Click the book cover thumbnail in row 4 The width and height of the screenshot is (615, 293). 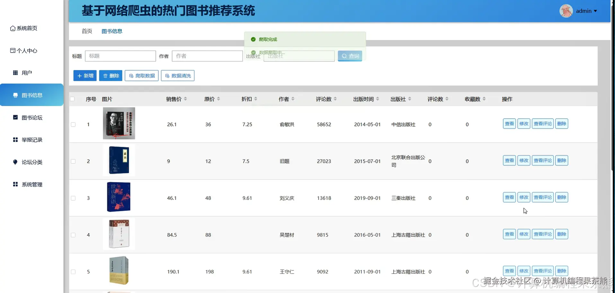click(x=119, y=234)
